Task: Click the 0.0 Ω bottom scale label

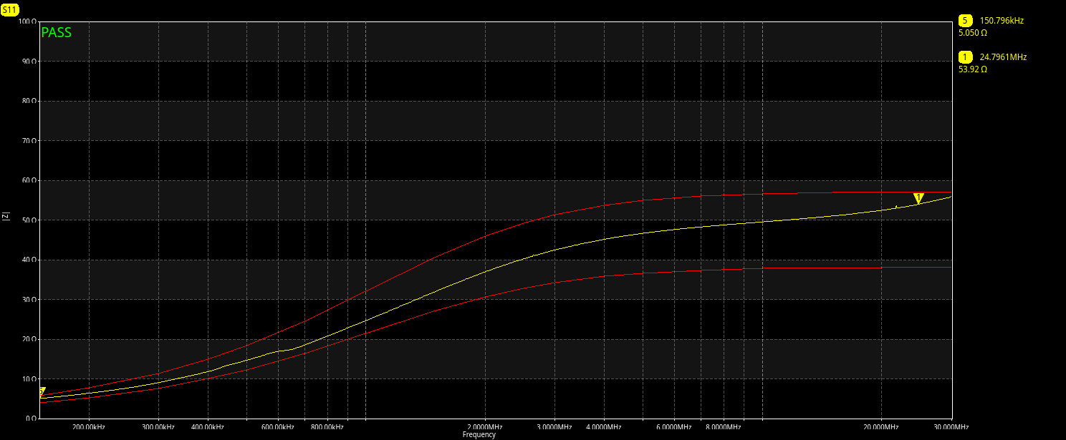Action: pos(29,419)
